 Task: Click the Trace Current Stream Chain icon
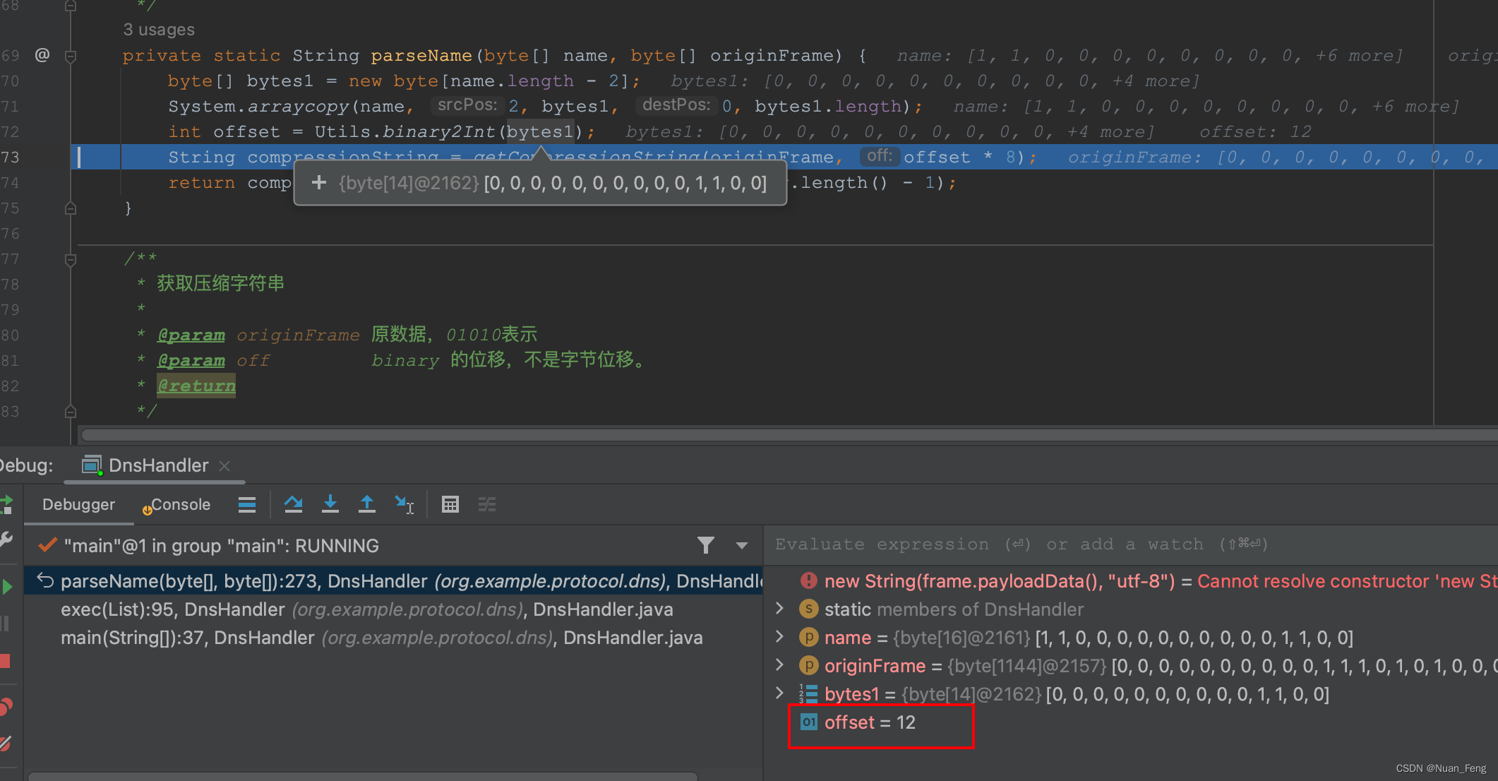[x=487, y=504]
